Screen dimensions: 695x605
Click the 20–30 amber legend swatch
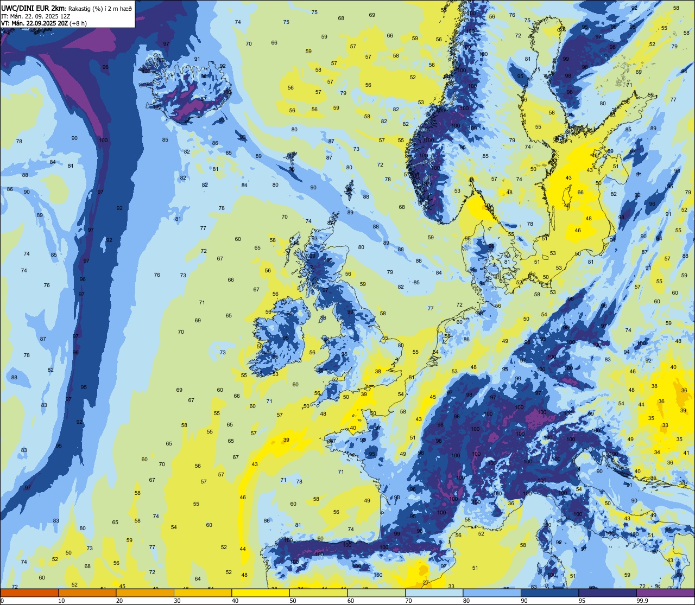145,593
